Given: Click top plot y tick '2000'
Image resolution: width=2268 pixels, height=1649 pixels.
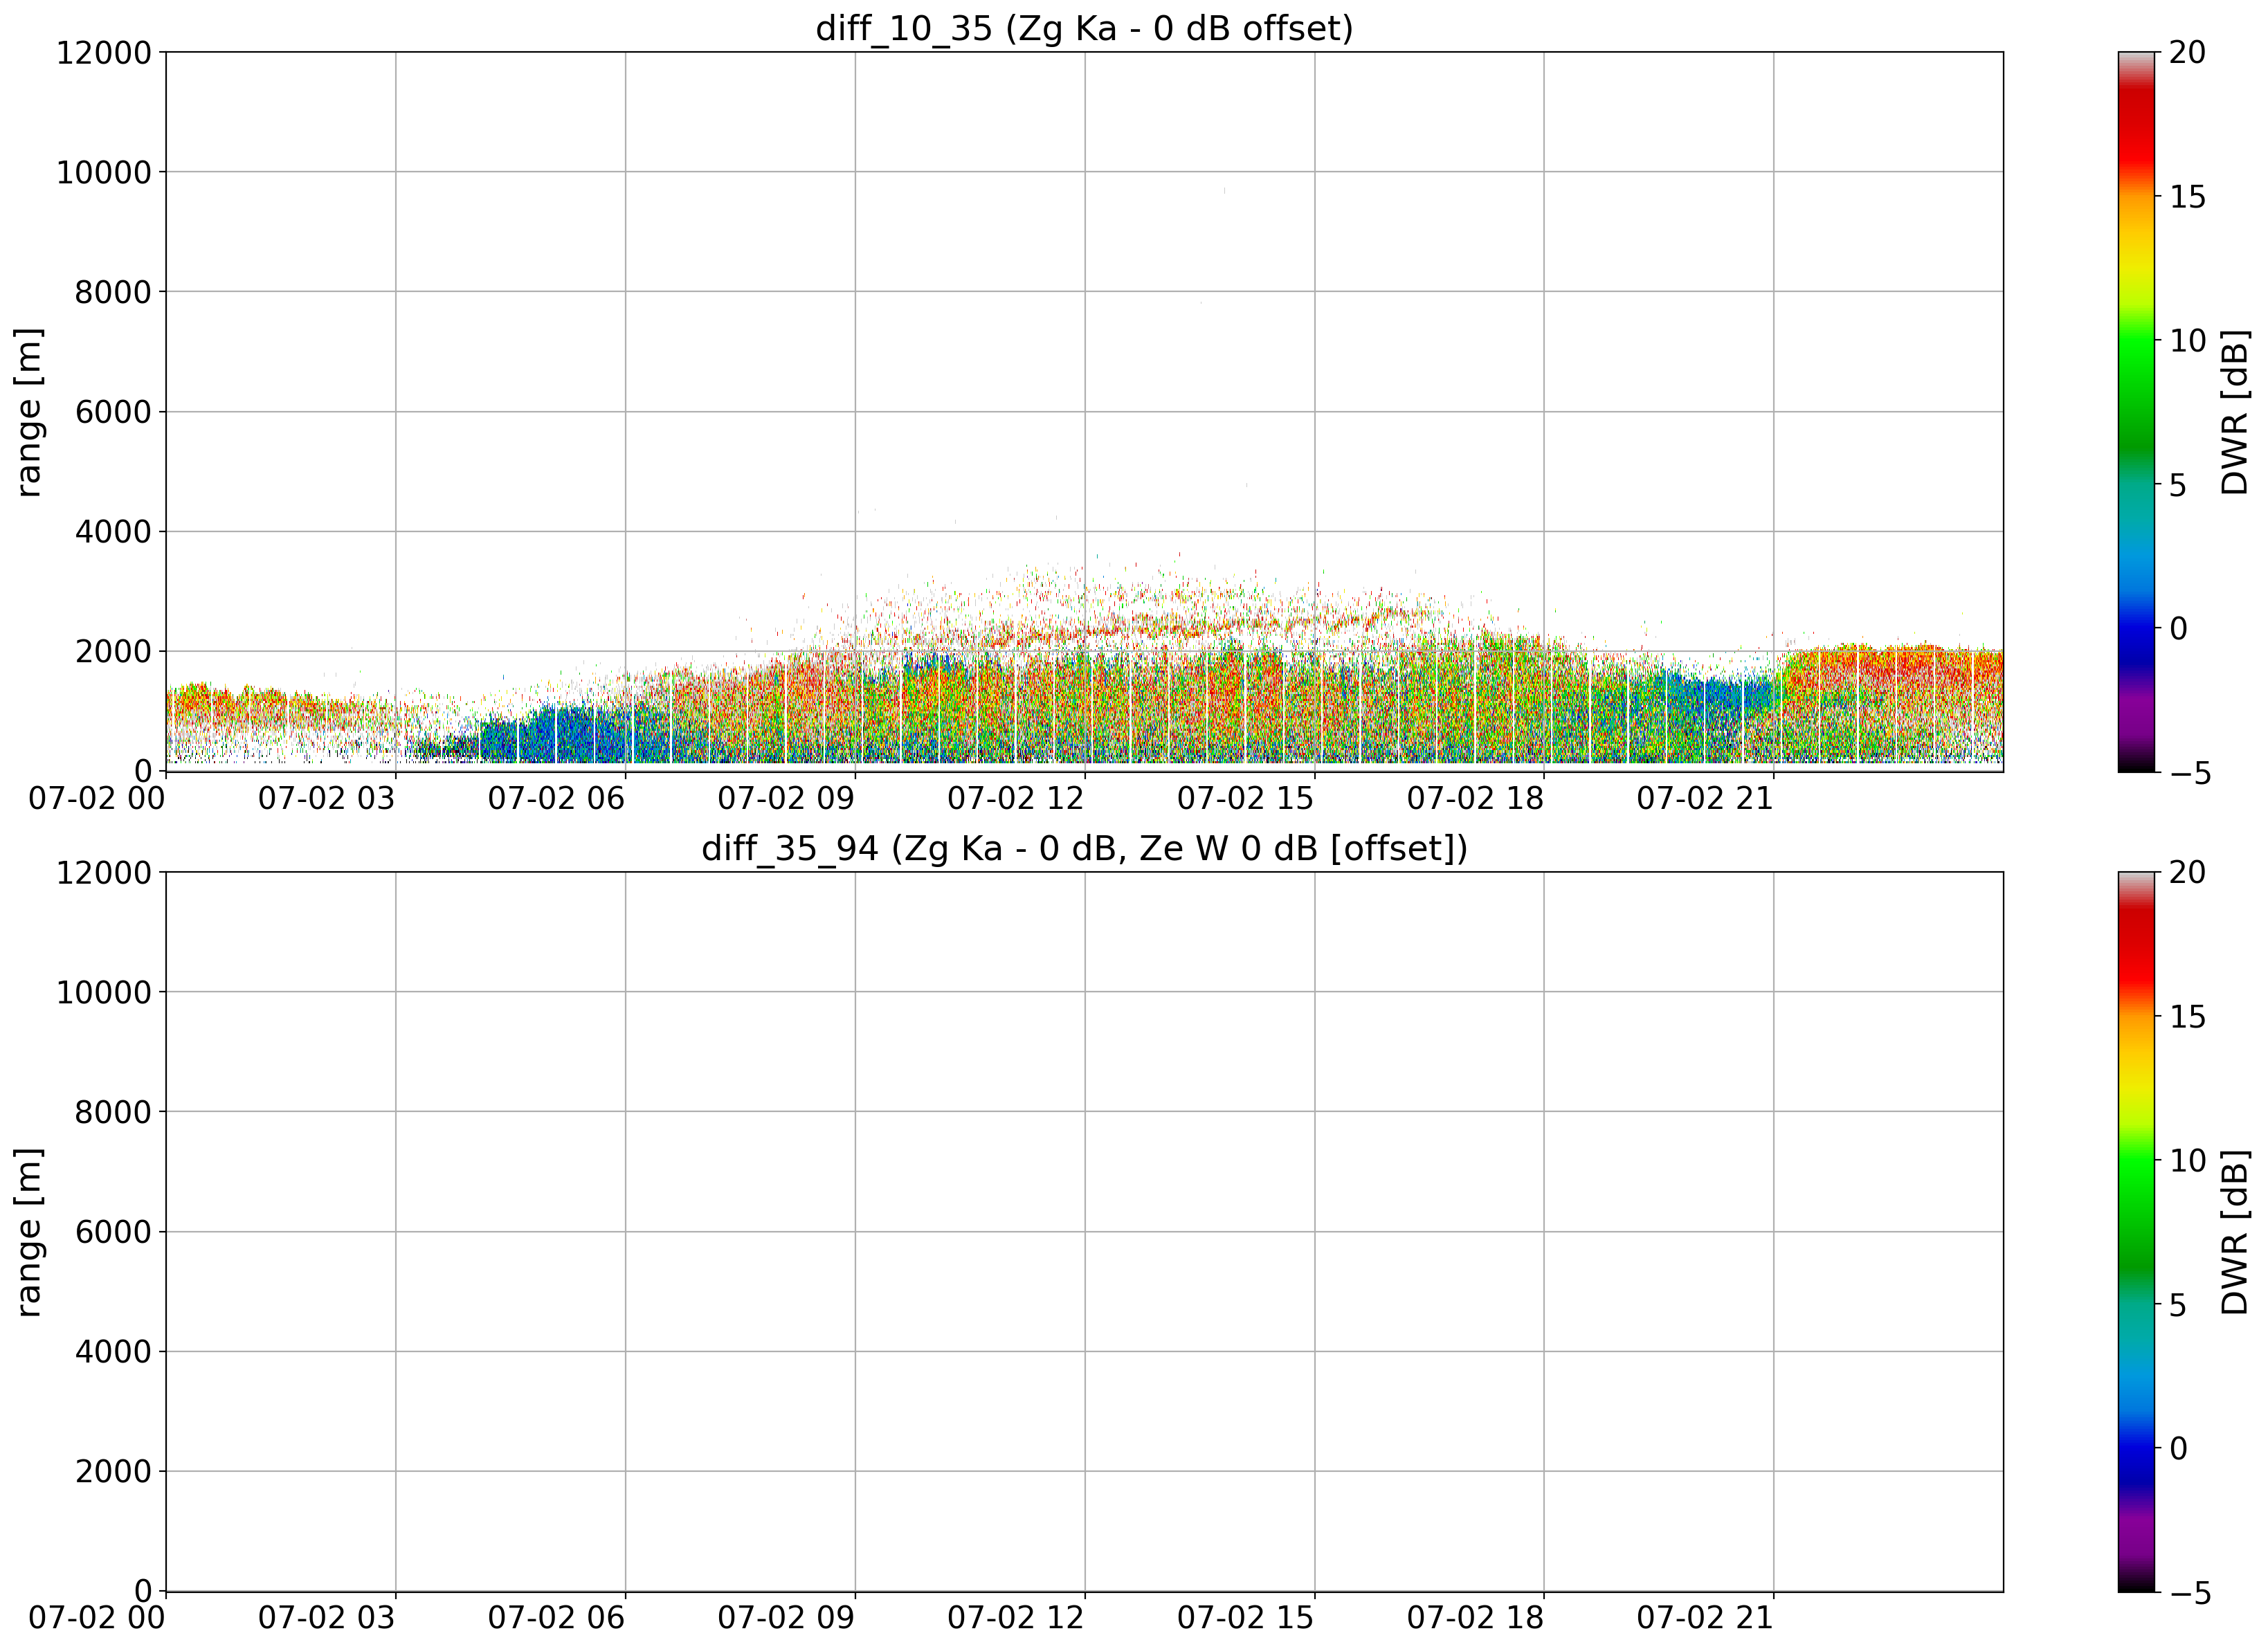Looking at the screenshot, I should pos(113,652).
